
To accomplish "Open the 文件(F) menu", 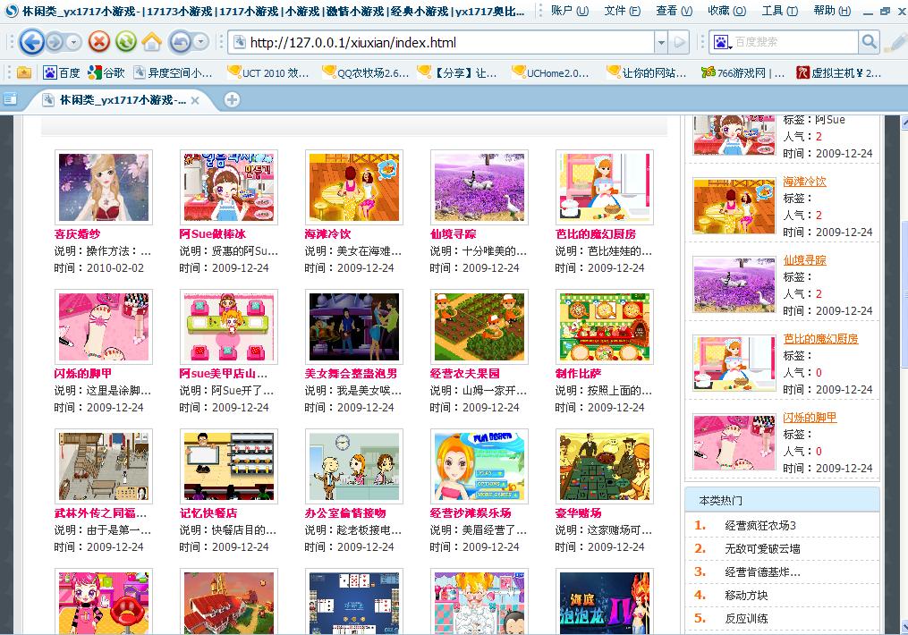I will 623,11.
